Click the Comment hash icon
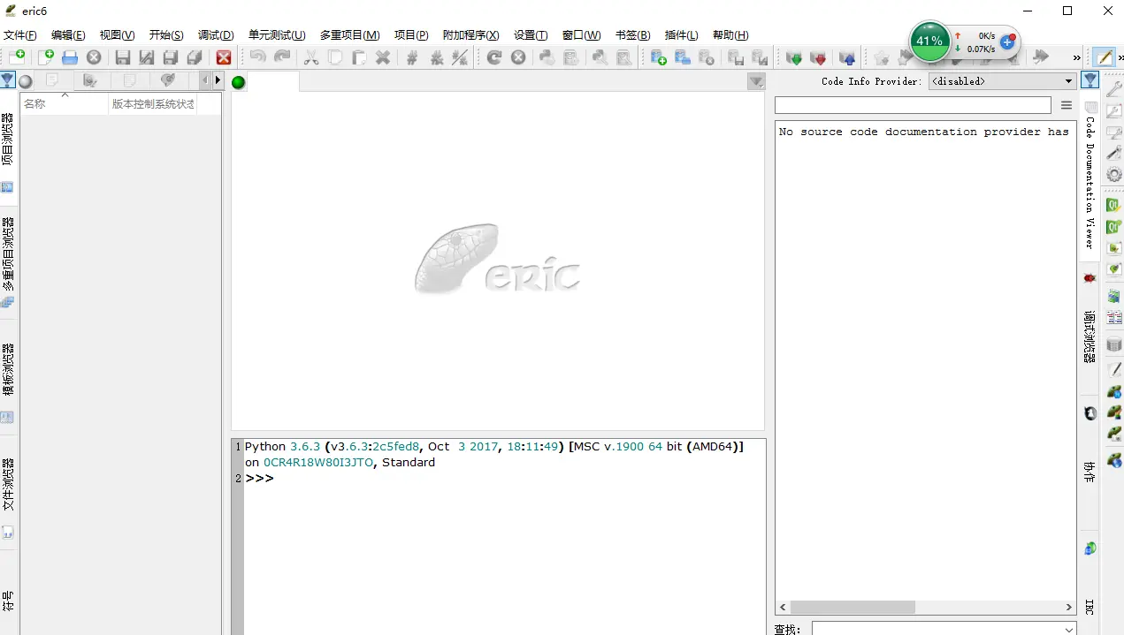 (412, 57)
